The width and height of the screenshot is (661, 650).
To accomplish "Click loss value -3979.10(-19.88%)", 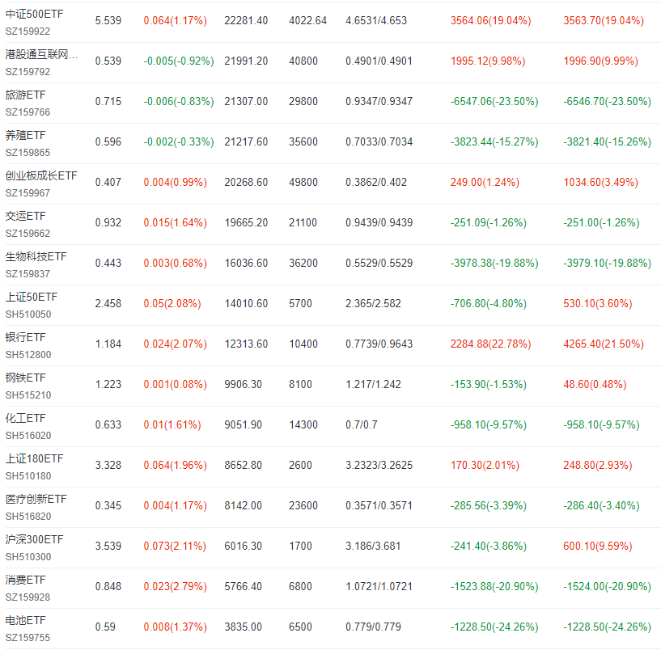I will (x=608, y=264).
